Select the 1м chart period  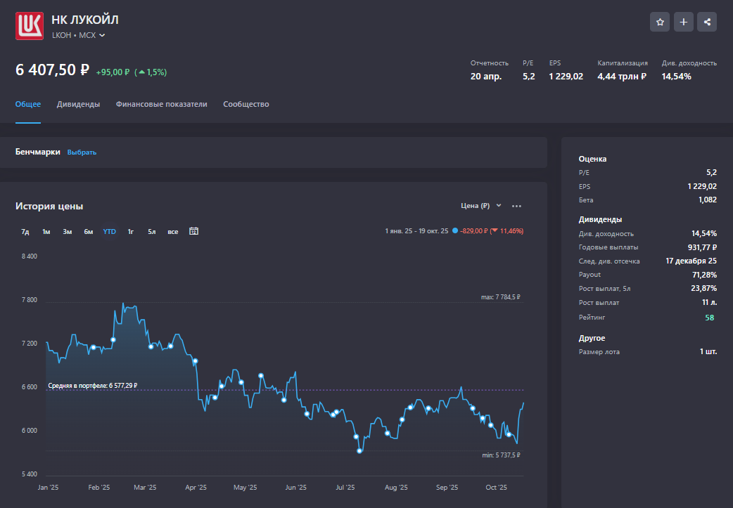coord(46,231)
